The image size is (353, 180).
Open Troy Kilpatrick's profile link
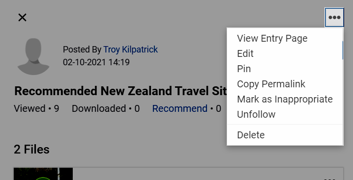pos(131,50)
